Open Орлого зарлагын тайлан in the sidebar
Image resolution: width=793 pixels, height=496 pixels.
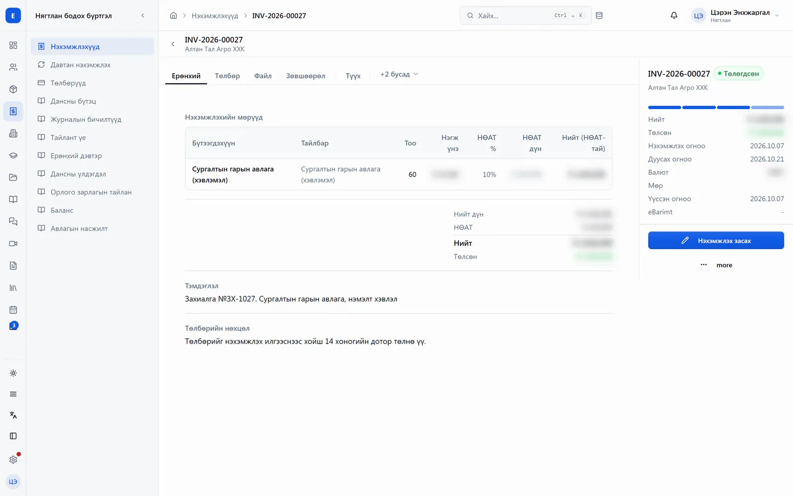click(x=92, y=192)
